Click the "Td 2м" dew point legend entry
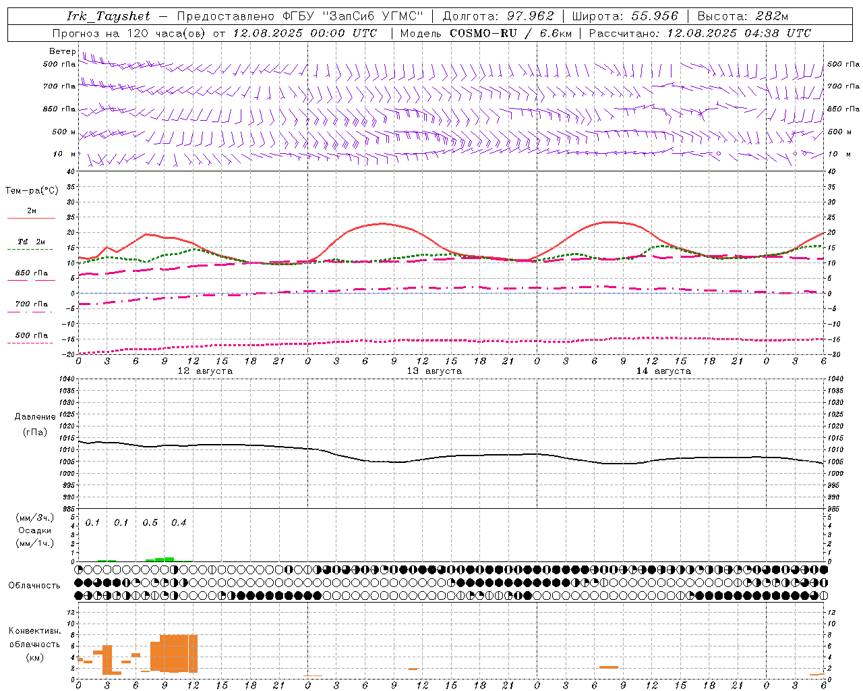The image size is (863, 691). (32, 242)
